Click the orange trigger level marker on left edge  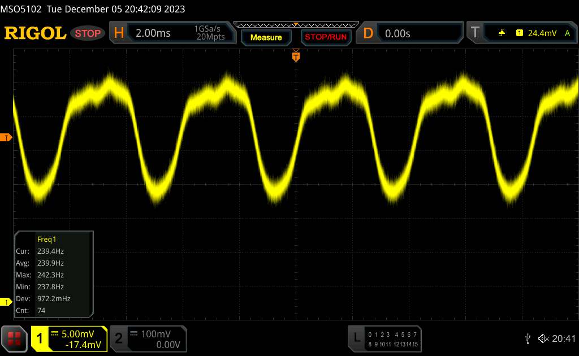click(x=6, y=138)
